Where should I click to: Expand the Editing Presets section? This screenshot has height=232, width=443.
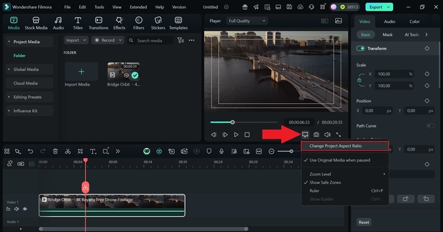pos(9,97)
